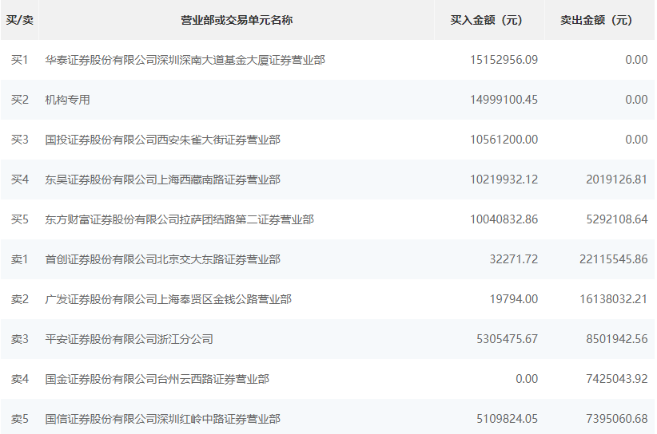Click 东方财富证券拉萨团结路第二证券营业部 name
Screen dimensions: 657x434
(179, 219)
